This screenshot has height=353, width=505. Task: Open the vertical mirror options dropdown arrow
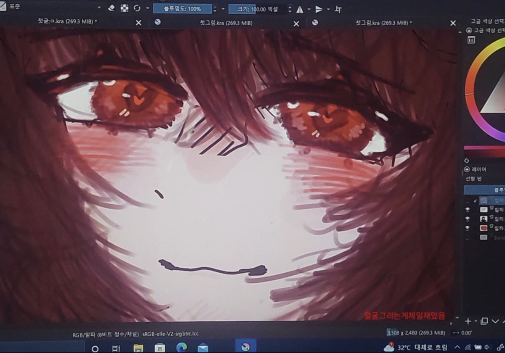tap(328, 9)
